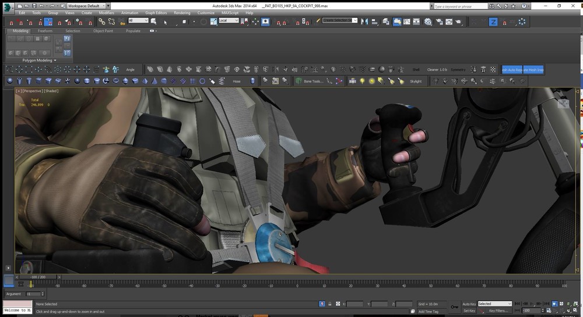Click the Mirror tool icon

[364, 22]
